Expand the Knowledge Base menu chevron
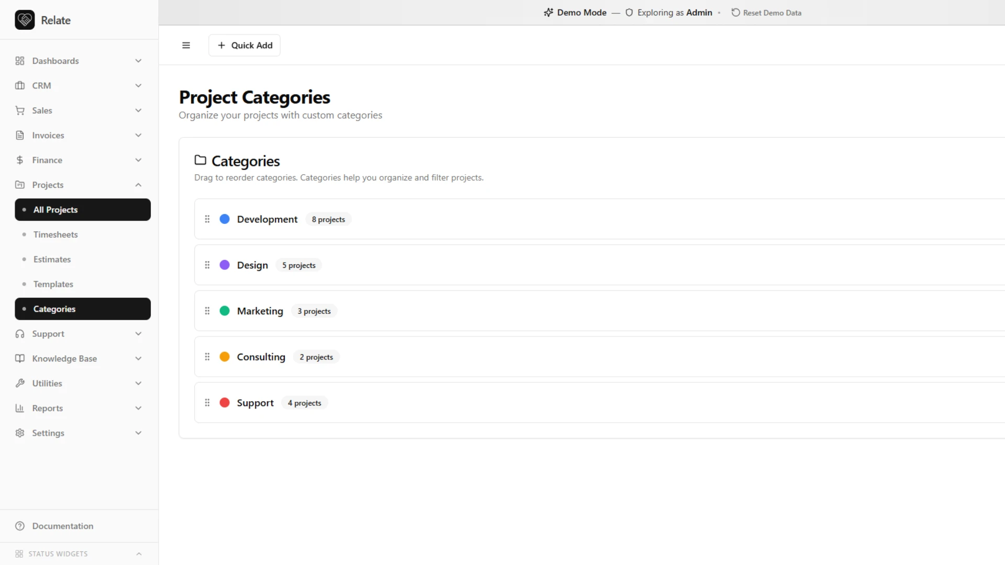The width and height of the screenshot is (1005, 565). (138, 358)
